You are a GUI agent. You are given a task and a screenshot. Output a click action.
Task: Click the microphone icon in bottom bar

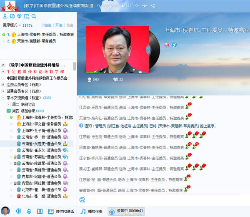pos(29,211)
